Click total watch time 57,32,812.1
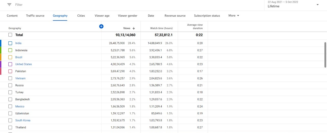This screenshot has width=327, height=133. [x=163, y=35]
